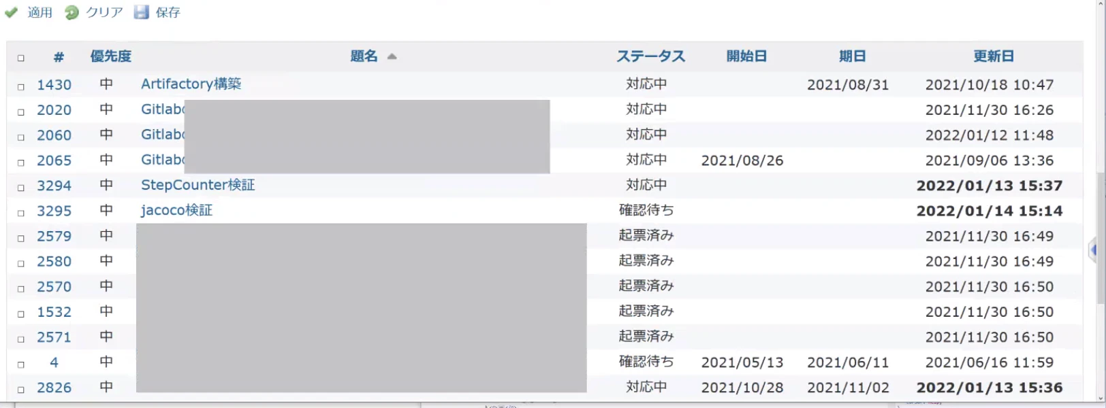Sort by the 題名 column header
The height and width of the screenshot is (408, 1106).
pos(364,56)
